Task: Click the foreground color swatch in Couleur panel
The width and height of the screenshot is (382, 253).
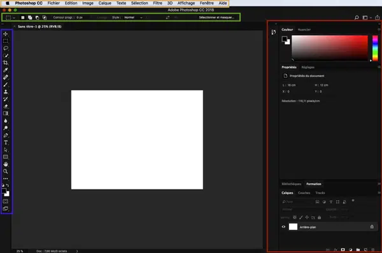Action: [x=285, y=39]
